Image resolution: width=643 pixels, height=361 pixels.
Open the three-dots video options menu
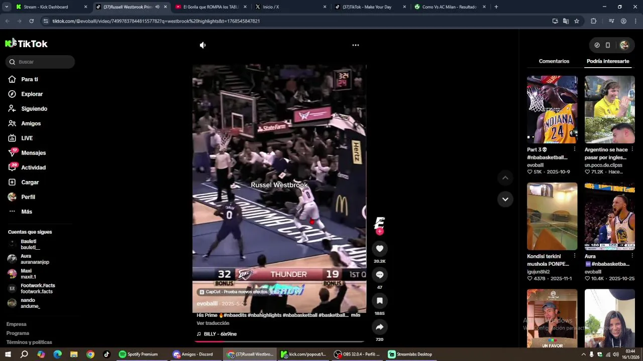(x=356, y=45)
